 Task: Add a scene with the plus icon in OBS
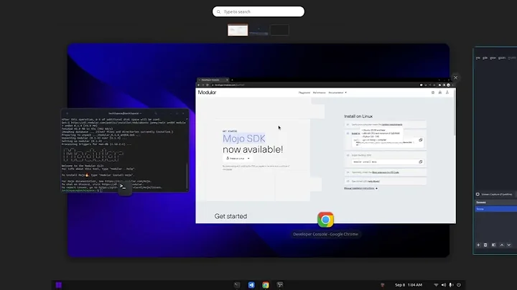[478, 245]
